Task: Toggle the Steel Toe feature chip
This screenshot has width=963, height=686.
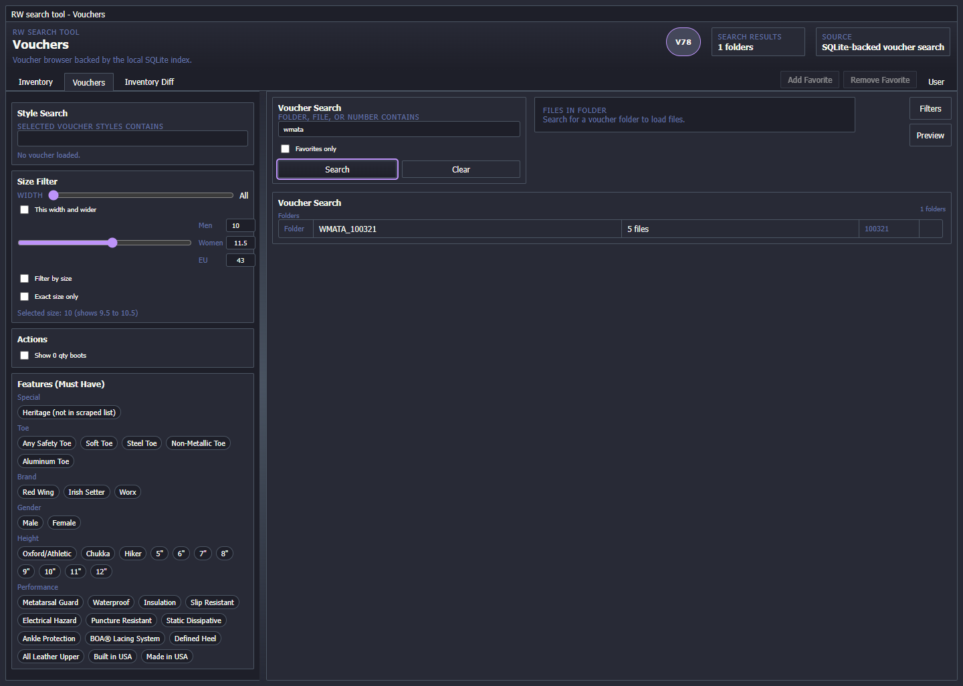Action: [142, 443]
